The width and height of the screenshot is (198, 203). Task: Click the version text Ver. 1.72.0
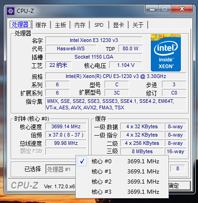(x=60, y=186)
